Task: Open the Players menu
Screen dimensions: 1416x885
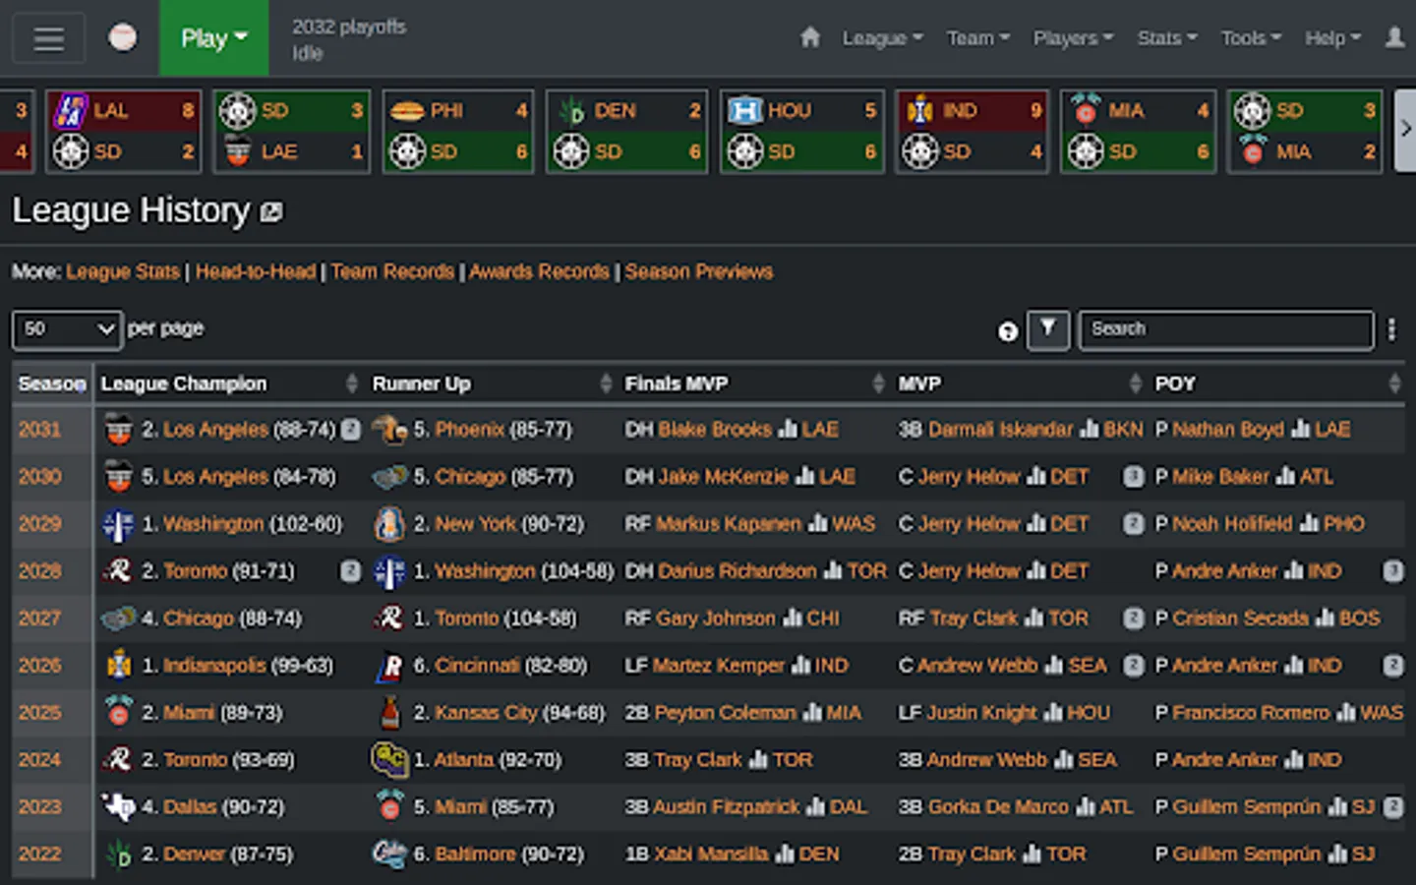Action: click(1073, 38)
